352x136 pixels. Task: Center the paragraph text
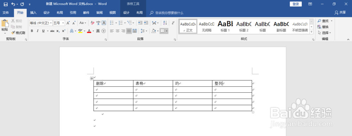pyautogui.click(x=118, y=31)
